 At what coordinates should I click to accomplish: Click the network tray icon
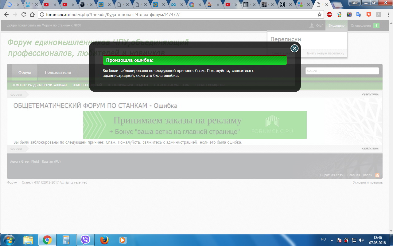[x=354, y=240]
